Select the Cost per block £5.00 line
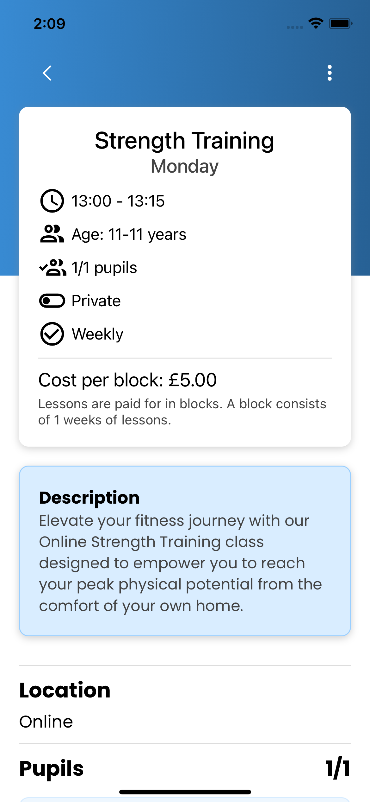The height and width of the screenshot is (802, 370). [127, 380]
